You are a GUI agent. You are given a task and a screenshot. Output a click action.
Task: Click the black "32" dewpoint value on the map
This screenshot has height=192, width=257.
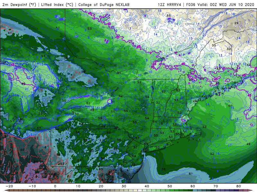click(x=229, y=49)
